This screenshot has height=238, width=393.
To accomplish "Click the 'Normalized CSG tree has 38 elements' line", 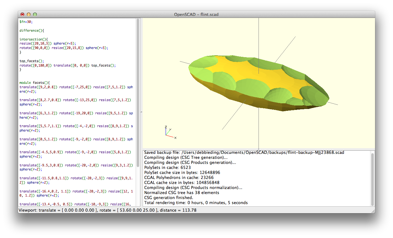I will click(x=182, y=193).
